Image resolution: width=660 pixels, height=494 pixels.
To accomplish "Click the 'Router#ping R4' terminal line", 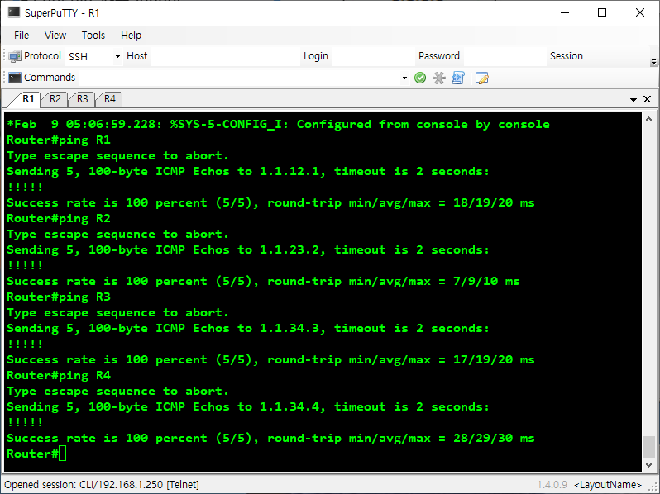I will (59, 375).
